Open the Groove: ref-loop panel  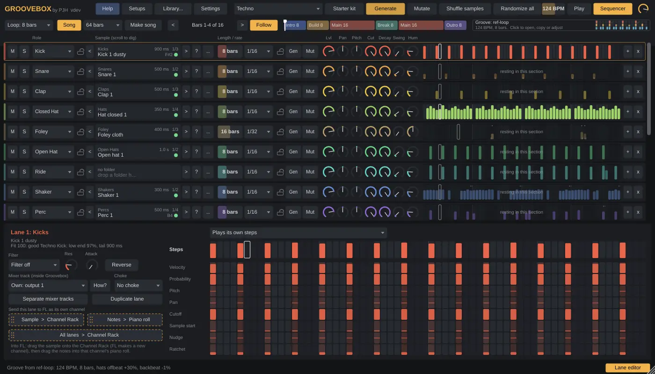(561, 25)
